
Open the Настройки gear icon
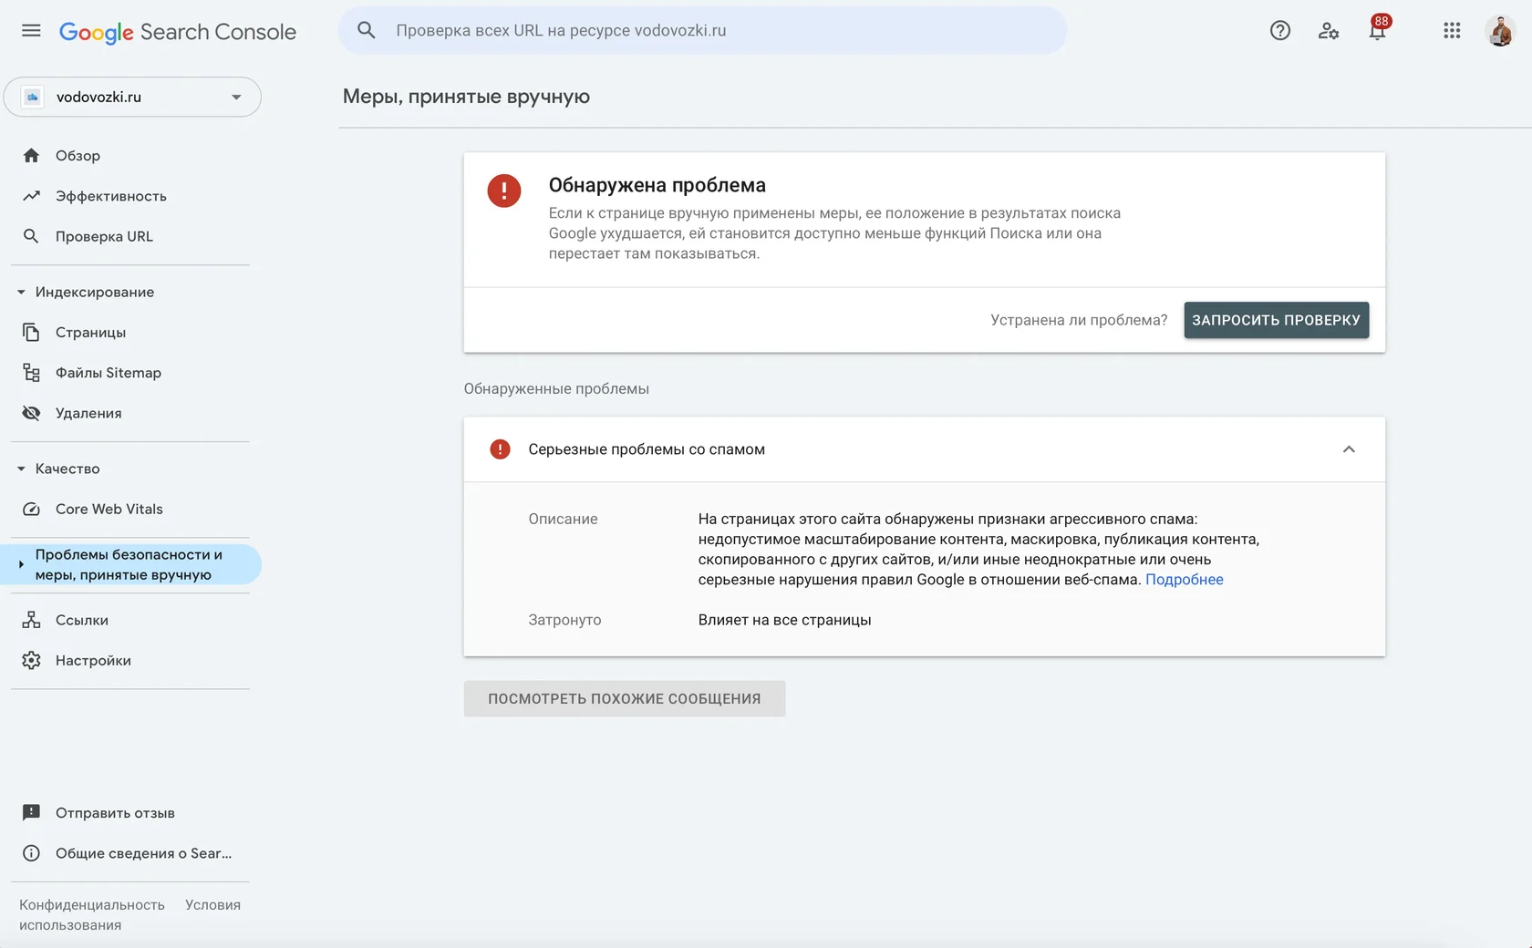(32, 660)
